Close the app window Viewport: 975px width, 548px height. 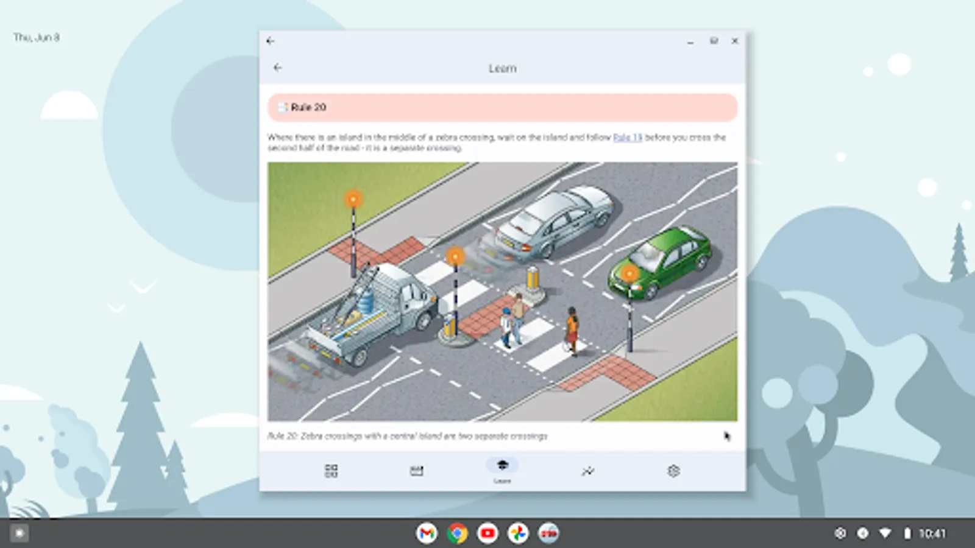pyautogui.click(x=735, y=41)
